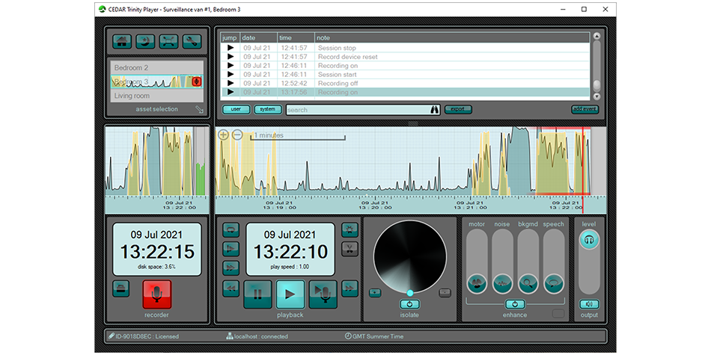The height and width of the screenshot is (355, 711).
Task: Zoom in the timeline with plus icon
Action: pyautogui.click(x=223, y=135)
